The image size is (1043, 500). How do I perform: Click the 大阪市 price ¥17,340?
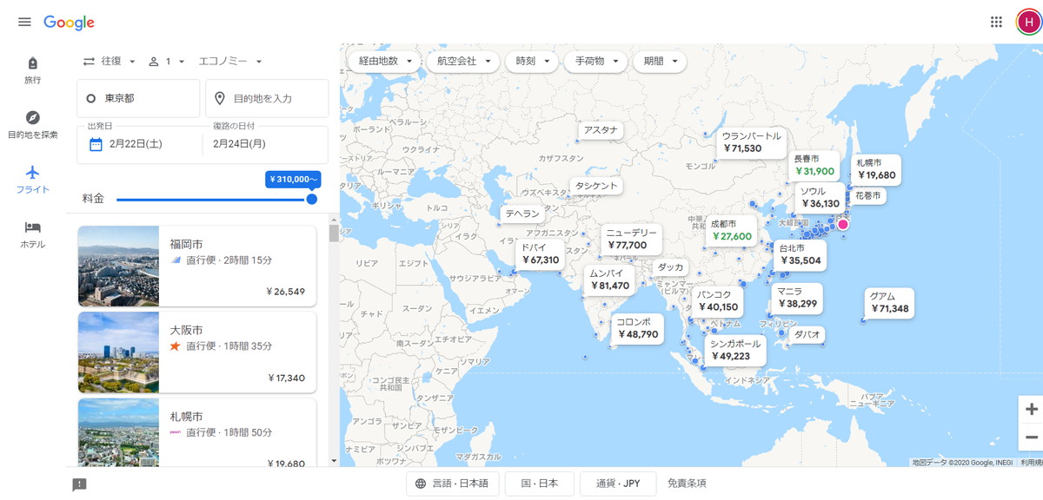coord(286,378)
